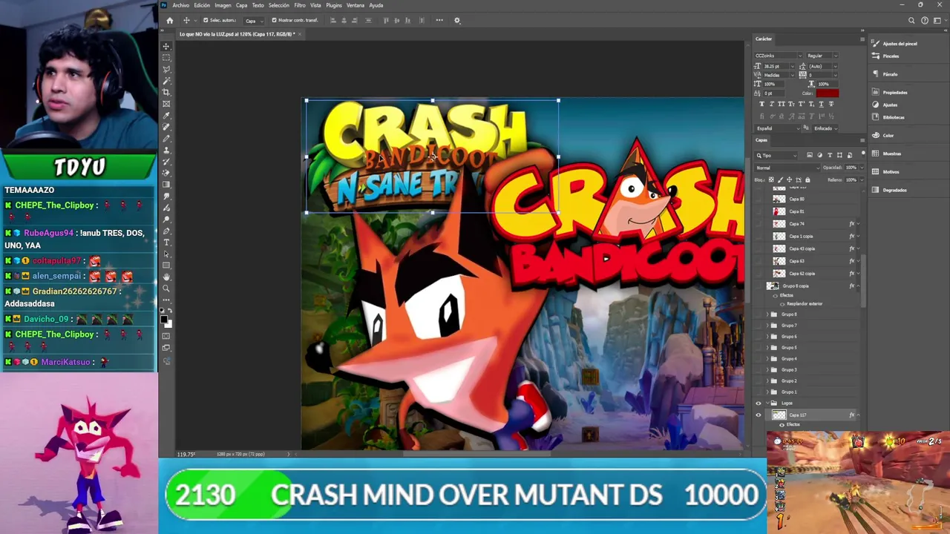Hide the Capa 117 layer
The width and height of the screenshot is (950, 534).
[759, 415]
